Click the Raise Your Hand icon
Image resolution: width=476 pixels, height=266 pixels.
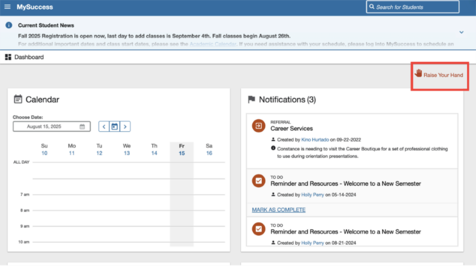(x=418, y=74)
